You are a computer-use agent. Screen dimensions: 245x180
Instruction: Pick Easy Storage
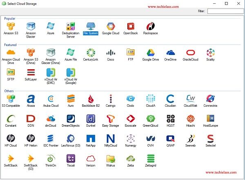pos(111,119)
